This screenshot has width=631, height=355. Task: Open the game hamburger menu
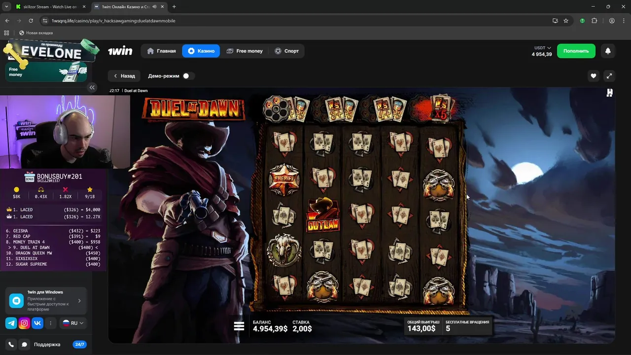239,326
